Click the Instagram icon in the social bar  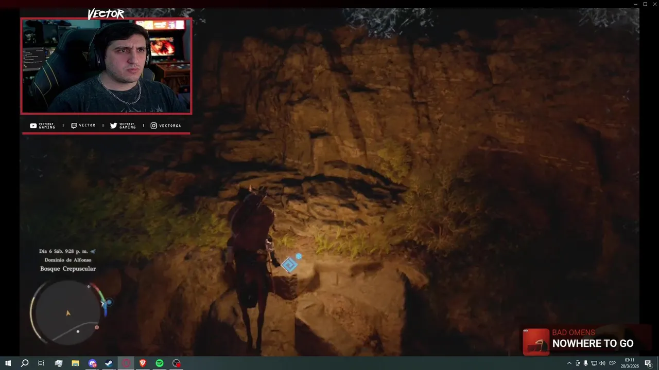click(x=153, y=125)
